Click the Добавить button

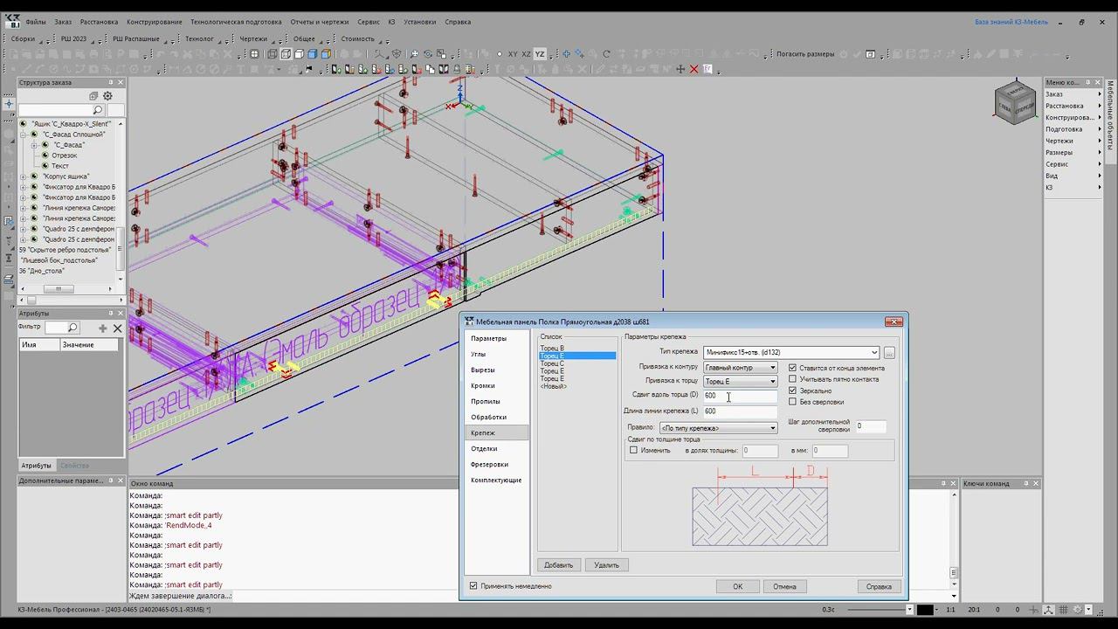pyautogui.click(x=559, y=565)
